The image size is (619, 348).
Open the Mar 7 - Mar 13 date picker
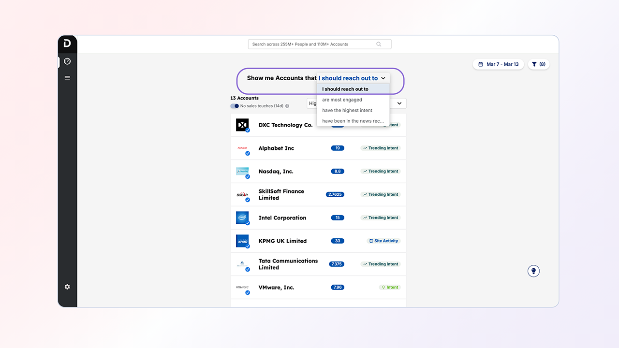(x=498, y=64)
